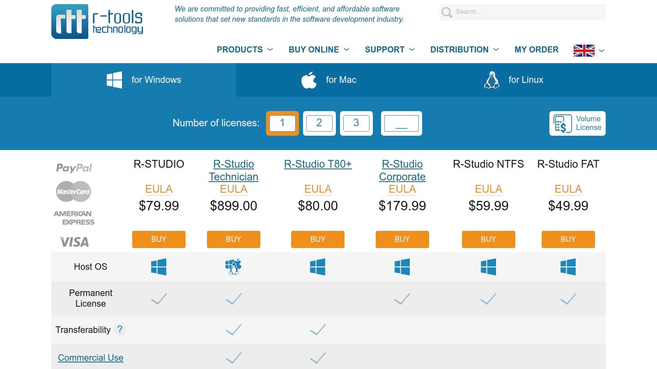
Task: Select 3 licenses option
Action: [x=356, y=123]
